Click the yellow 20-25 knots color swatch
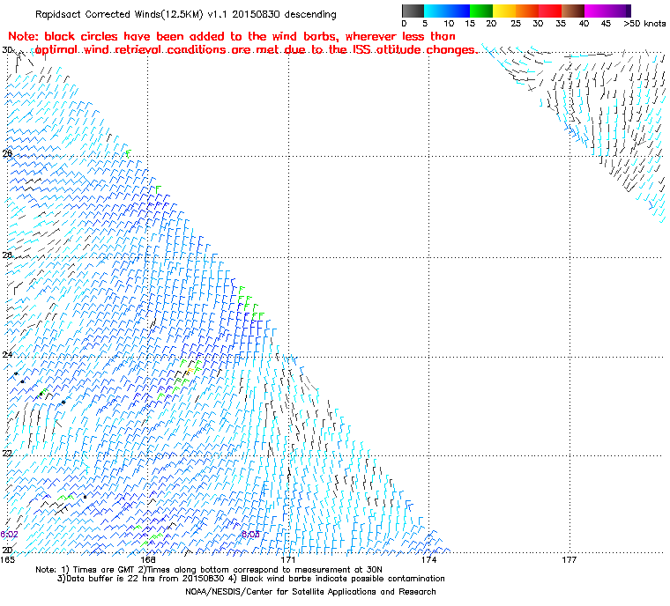 tap(504, 11)
